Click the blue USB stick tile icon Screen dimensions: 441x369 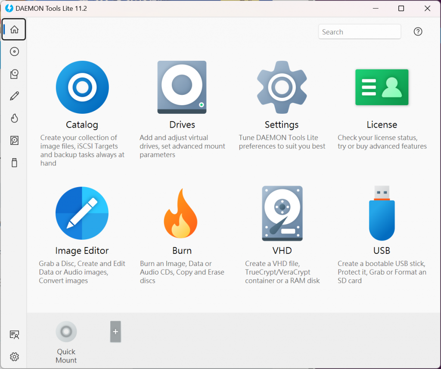[x=382, y=213]
